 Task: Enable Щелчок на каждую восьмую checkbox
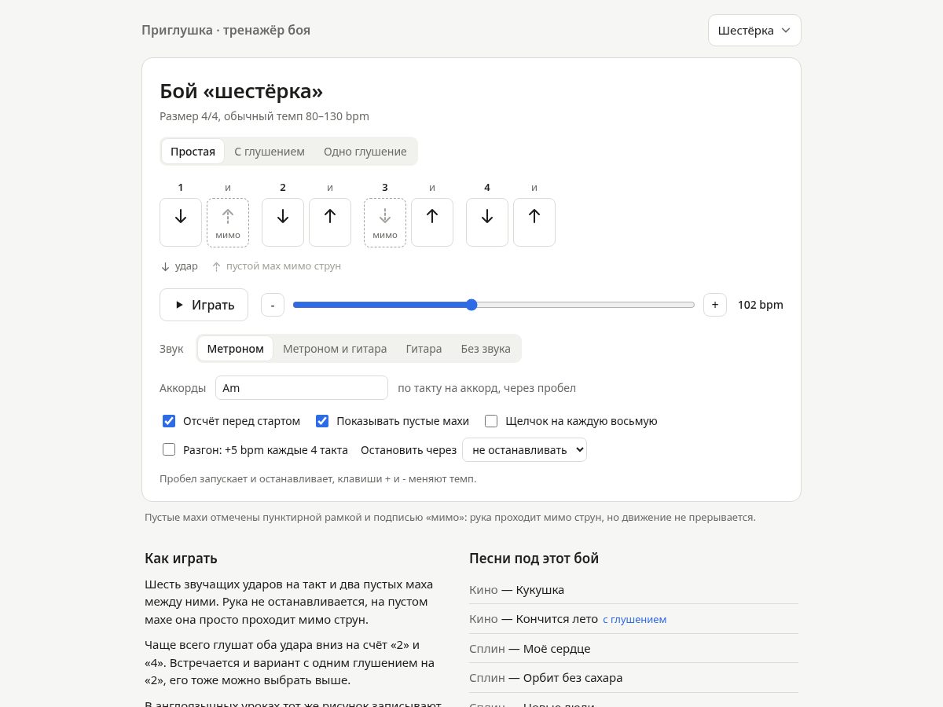coord(491,421)
